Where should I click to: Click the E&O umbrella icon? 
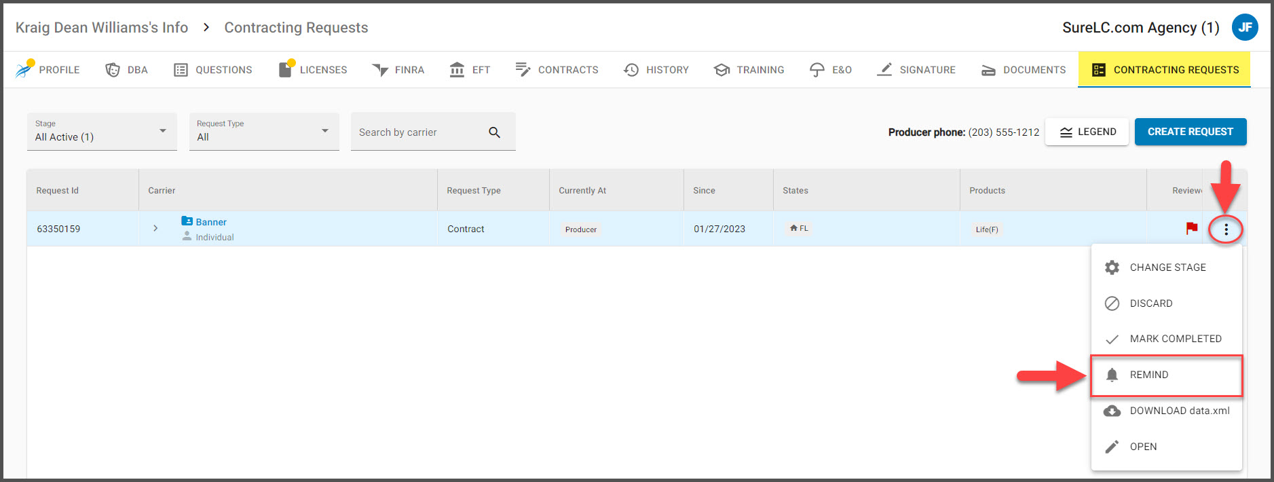[x=817, y=70]
